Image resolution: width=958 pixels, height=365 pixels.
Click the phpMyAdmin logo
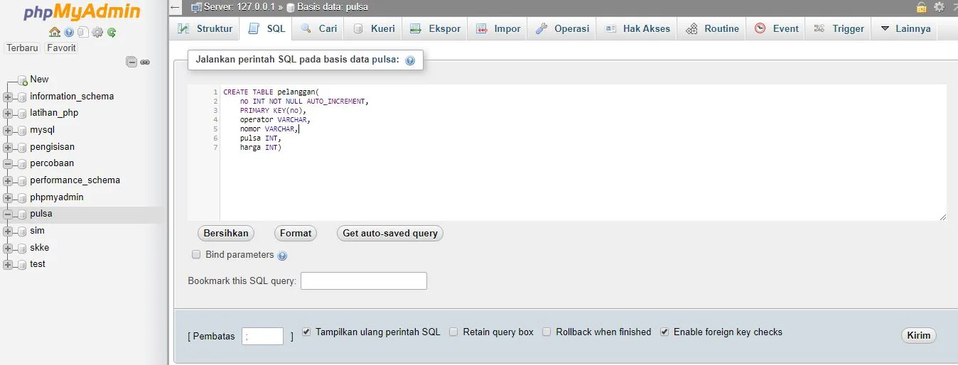pyautogui.click(x=82, y=12)
